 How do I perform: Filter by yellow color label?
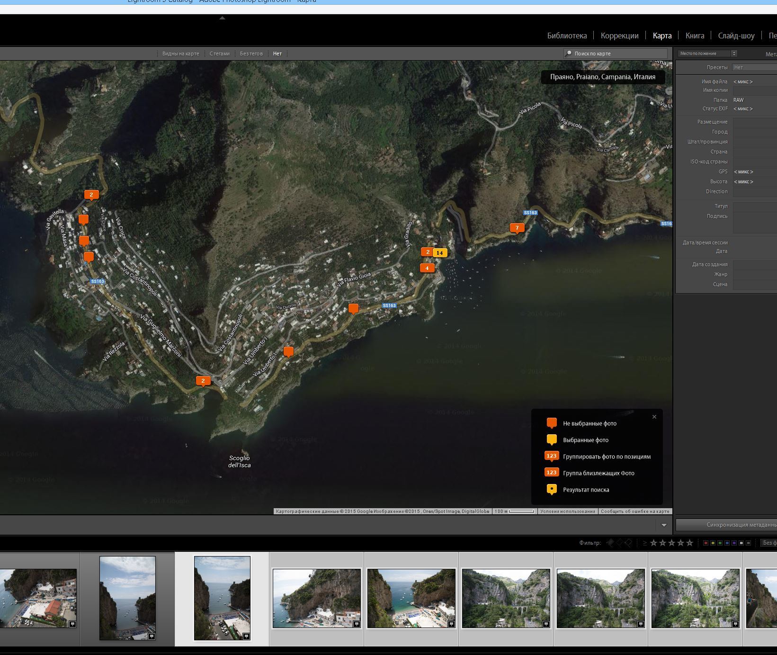pos(713,543)
